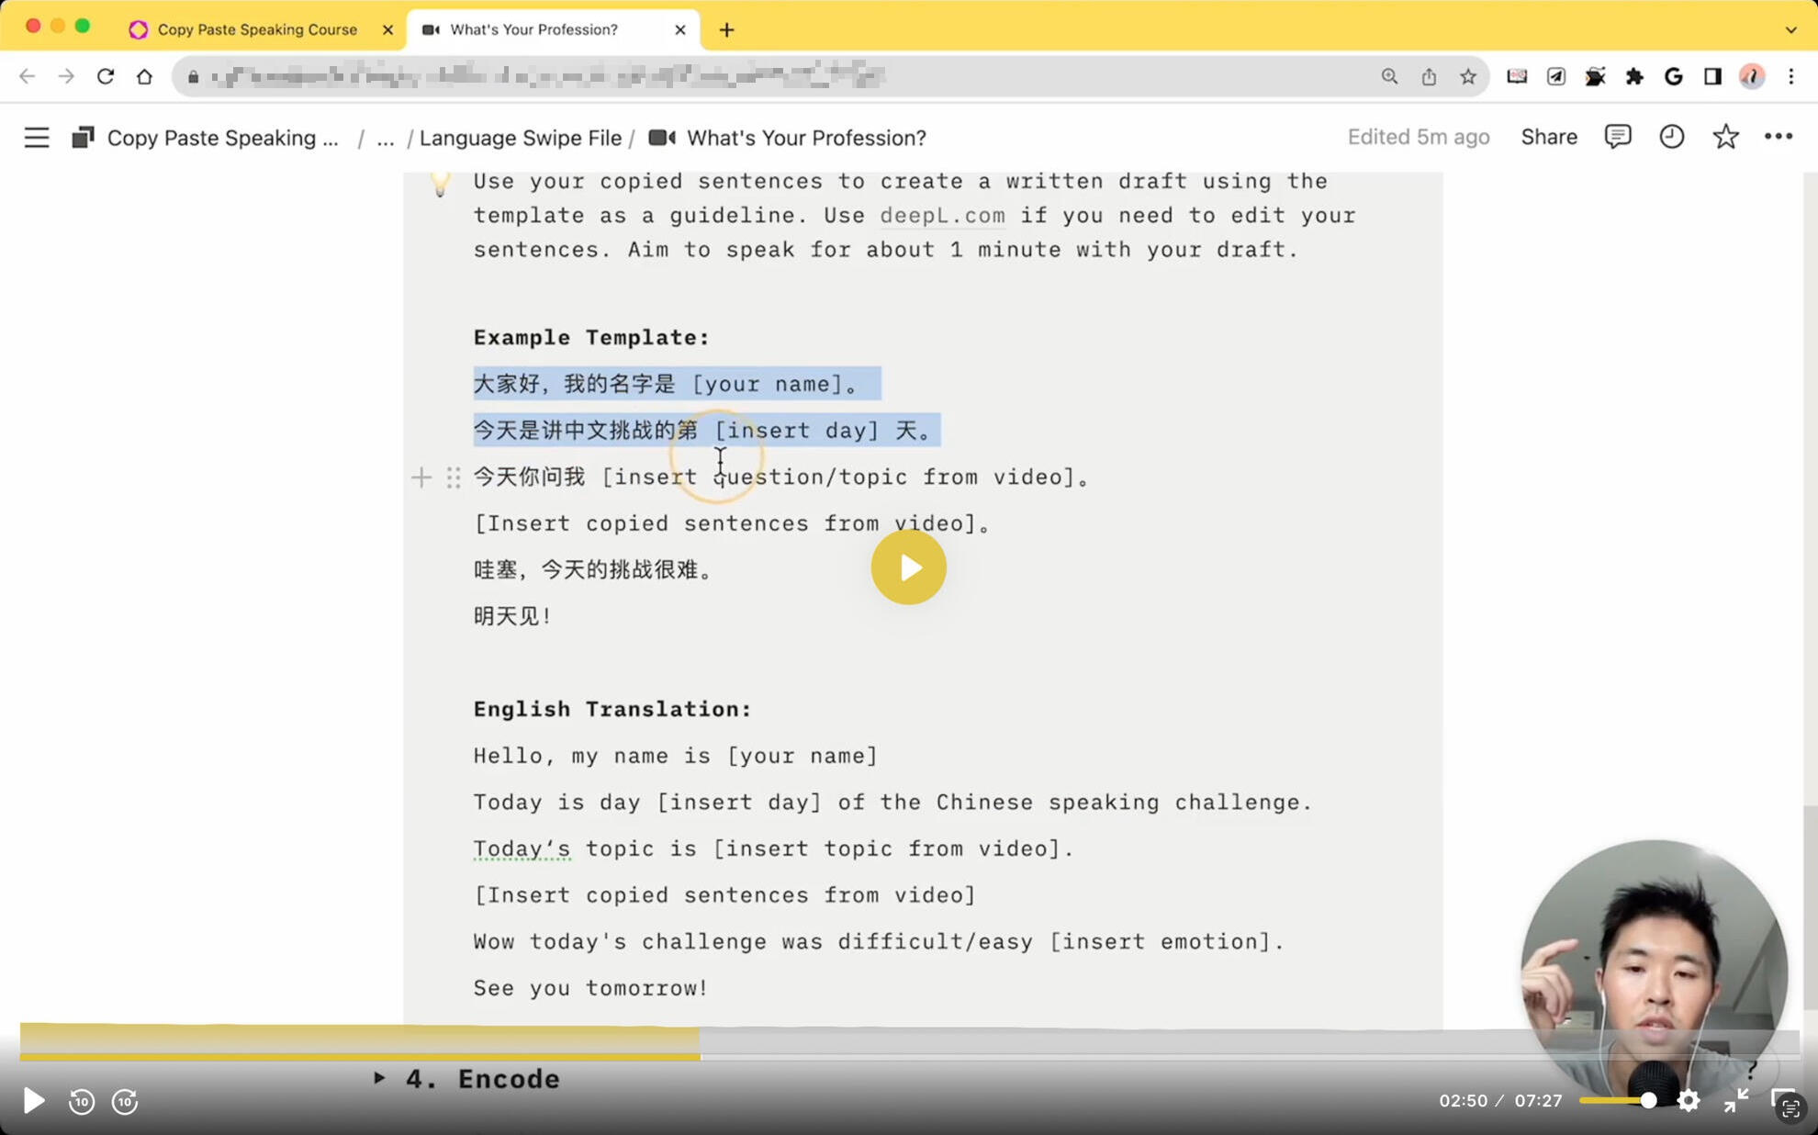The image size is (1818, 1135).
Task: View page history clock icon
Action: coord(1671,137)
